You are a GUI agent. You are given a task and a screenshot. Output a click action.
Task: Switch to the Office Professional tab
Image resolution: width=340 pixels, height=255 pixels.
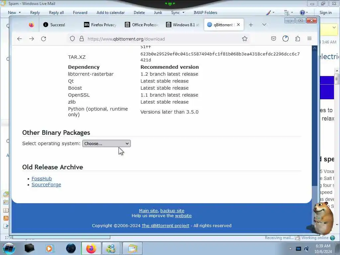pos(142,25)
